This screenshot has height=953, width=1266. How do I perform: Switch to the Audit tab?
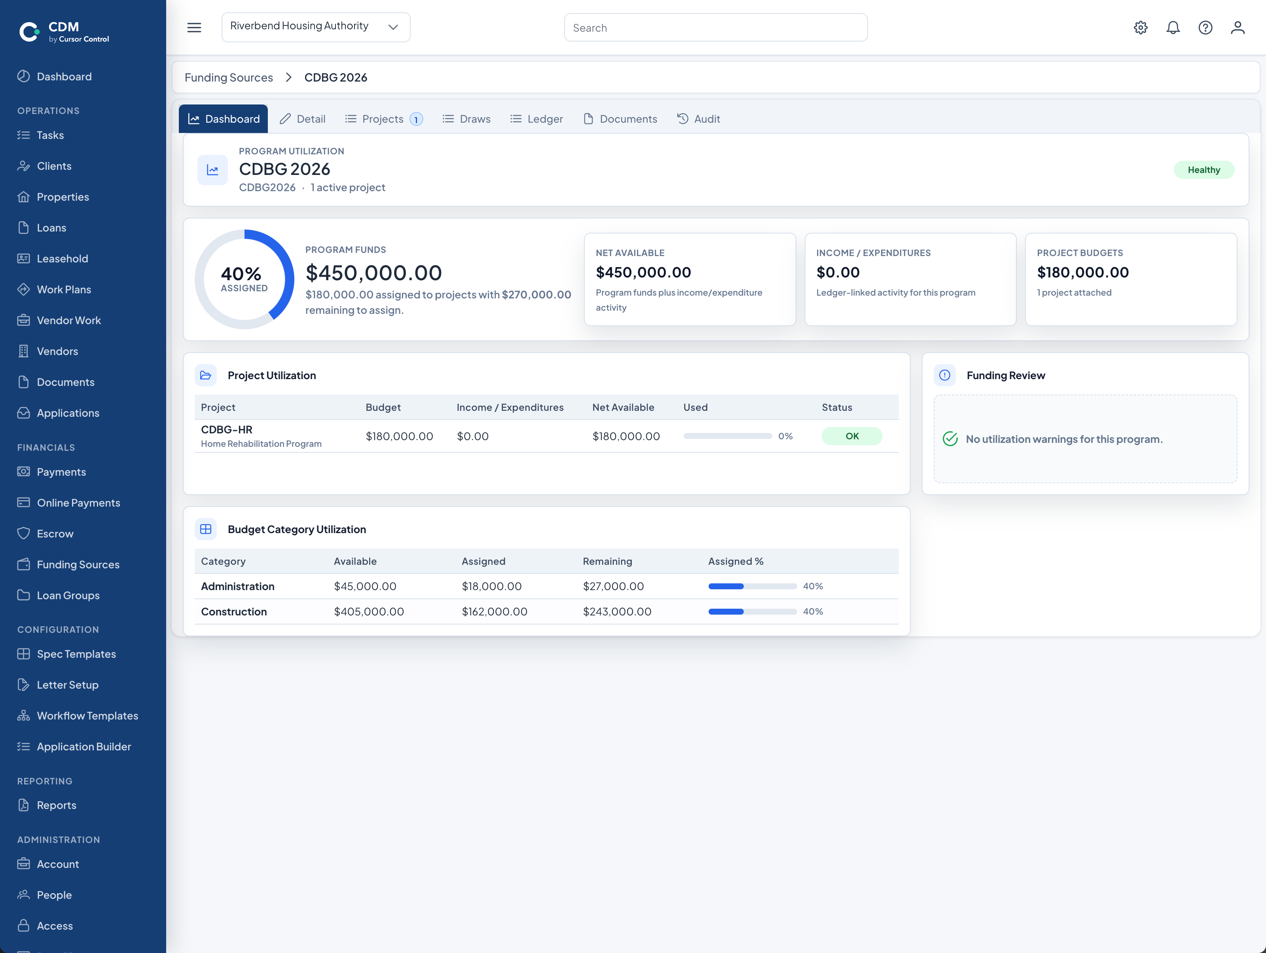coord(698,118)
